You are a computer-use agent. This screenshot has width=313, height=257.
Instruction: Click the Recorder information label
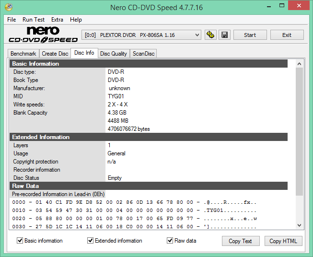[x=37, y=170]
